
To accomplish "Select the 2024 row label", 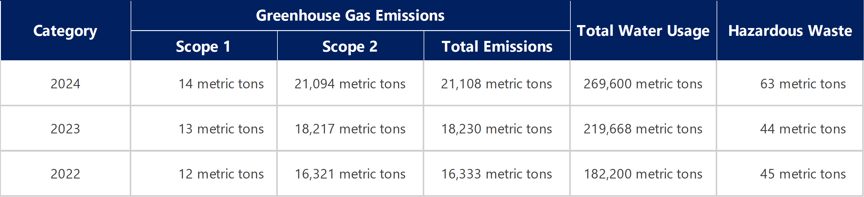I will coord(65,84).
